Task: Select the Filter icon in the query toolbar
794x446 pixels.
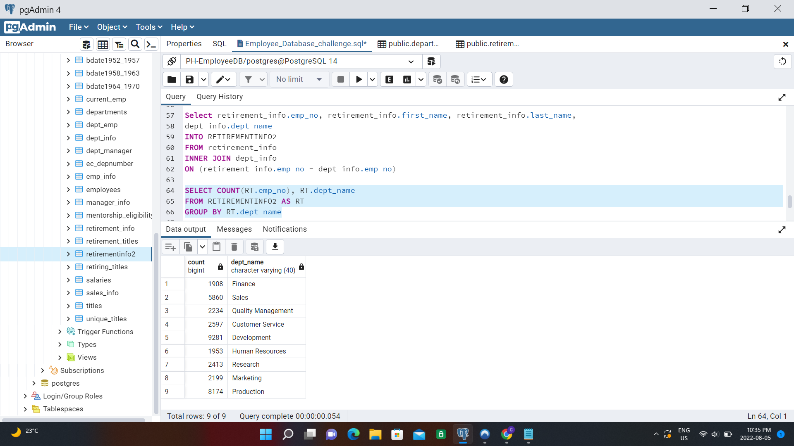Action: pyautogui.click(x=248, y=79)
